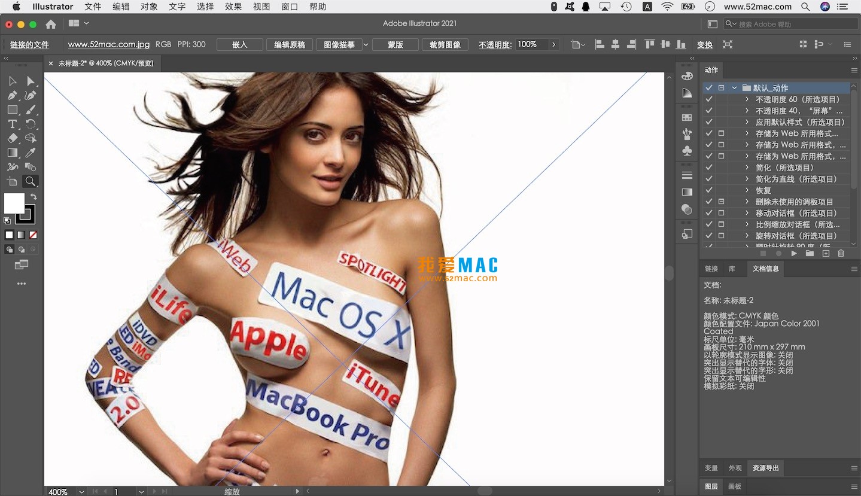Click the www.52mac.com.jpg linked file name

tap(109, 44)
